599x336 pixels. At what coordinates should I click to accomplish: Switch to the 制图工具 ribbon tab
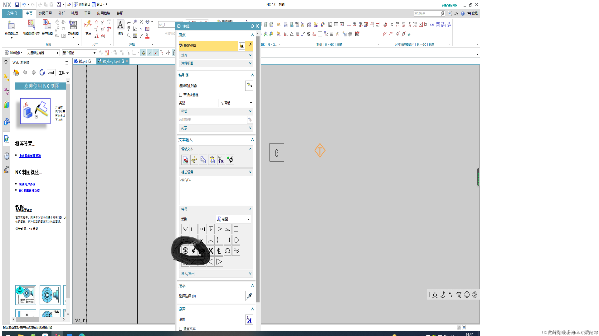(x=46, y=13)
